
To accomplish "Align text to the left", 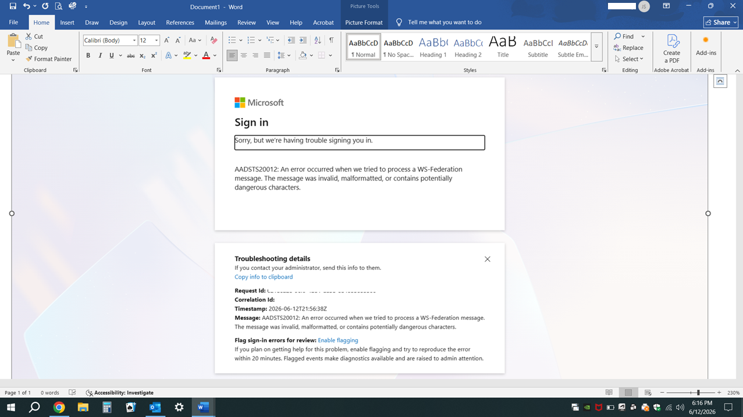I will pyautogui.click(x=232, y=56).
